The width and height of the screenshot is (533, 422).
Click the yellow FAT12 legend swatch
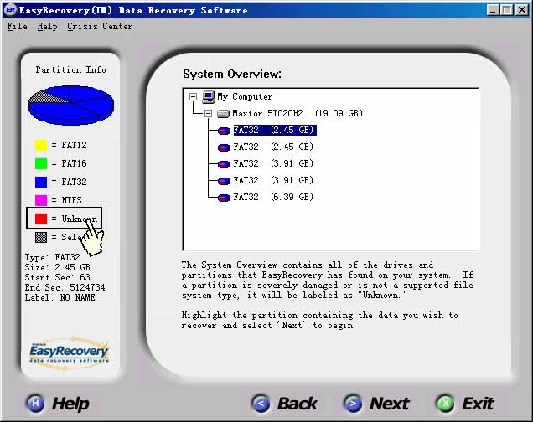40,146
